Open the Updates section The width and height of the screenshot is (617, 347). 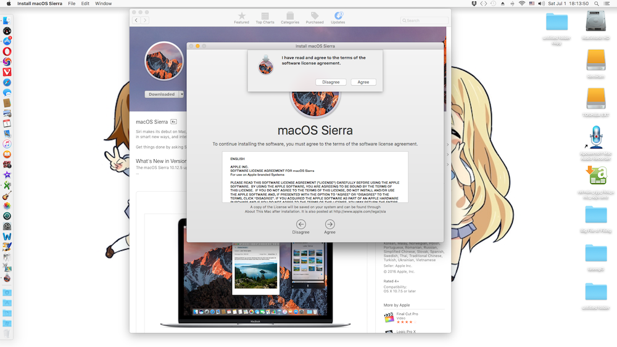tap(338, 15)
